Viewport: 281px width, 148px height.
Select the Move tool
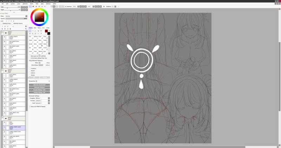point(30,33)
